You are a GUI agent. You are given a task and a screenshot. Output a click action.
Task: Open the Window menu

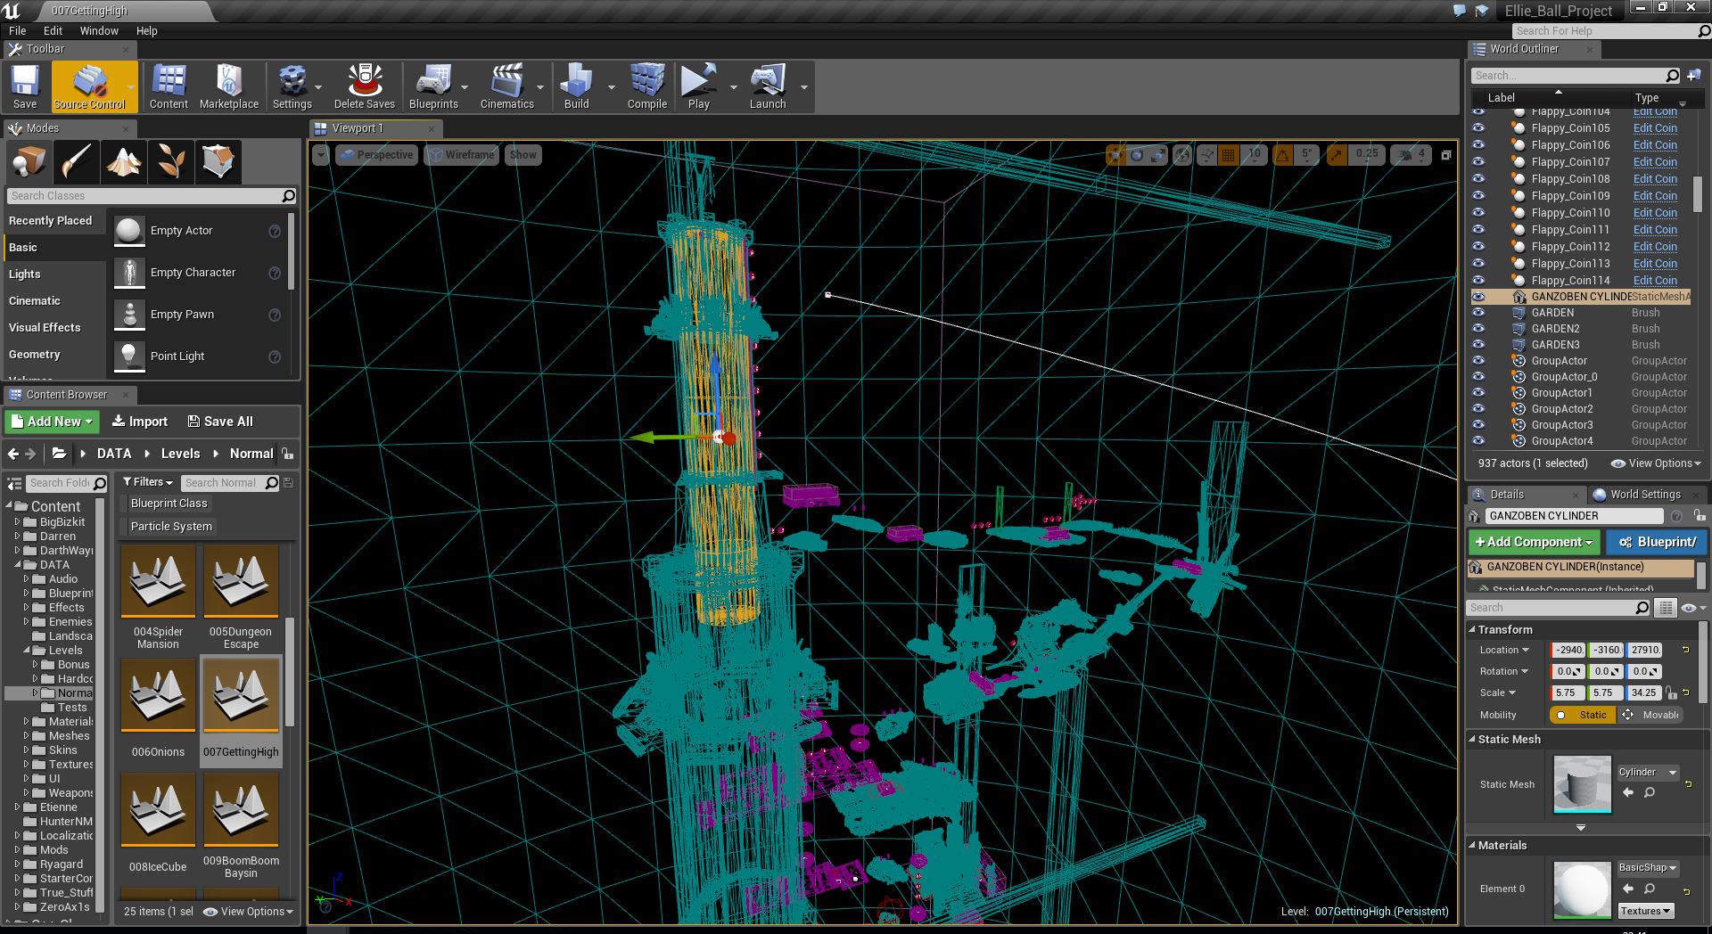tap(99, 30)
